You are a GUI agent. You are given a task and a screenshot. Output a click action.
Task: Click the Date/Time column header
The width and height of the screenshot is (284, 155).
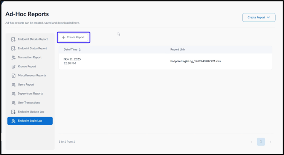click(70, 50)
